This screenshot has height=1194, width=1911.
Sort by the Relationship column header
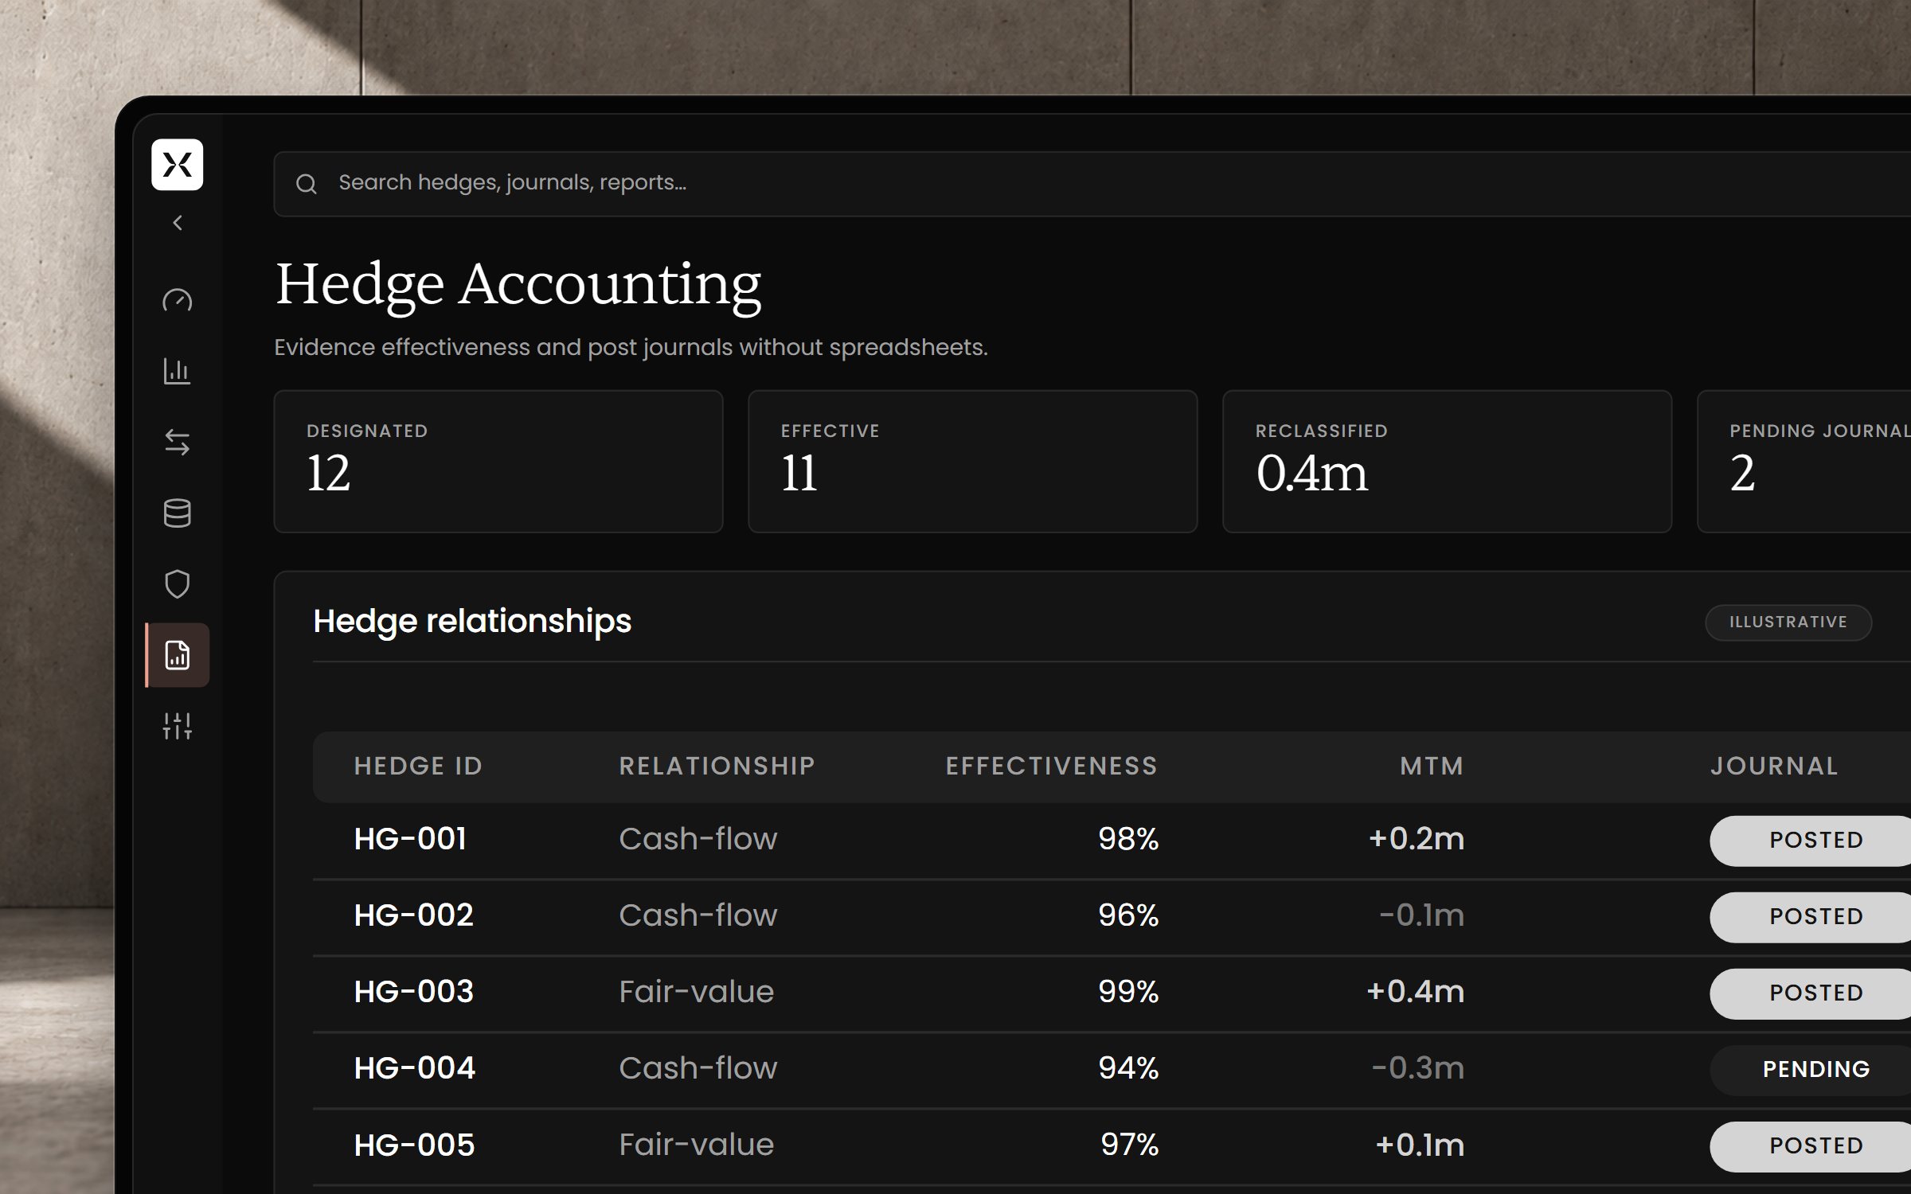pos(717,766)
